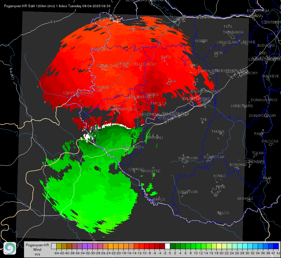Click the '42' legend value

tap(278, 253)
